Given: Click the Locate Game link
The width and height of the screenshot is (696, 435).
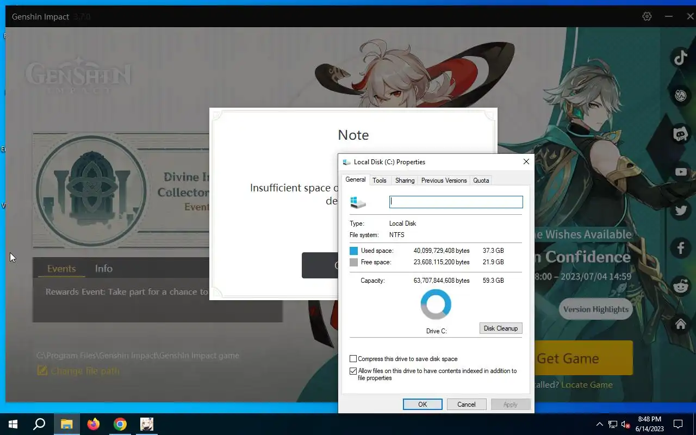Looking at the screenshot, I should 587,384.
